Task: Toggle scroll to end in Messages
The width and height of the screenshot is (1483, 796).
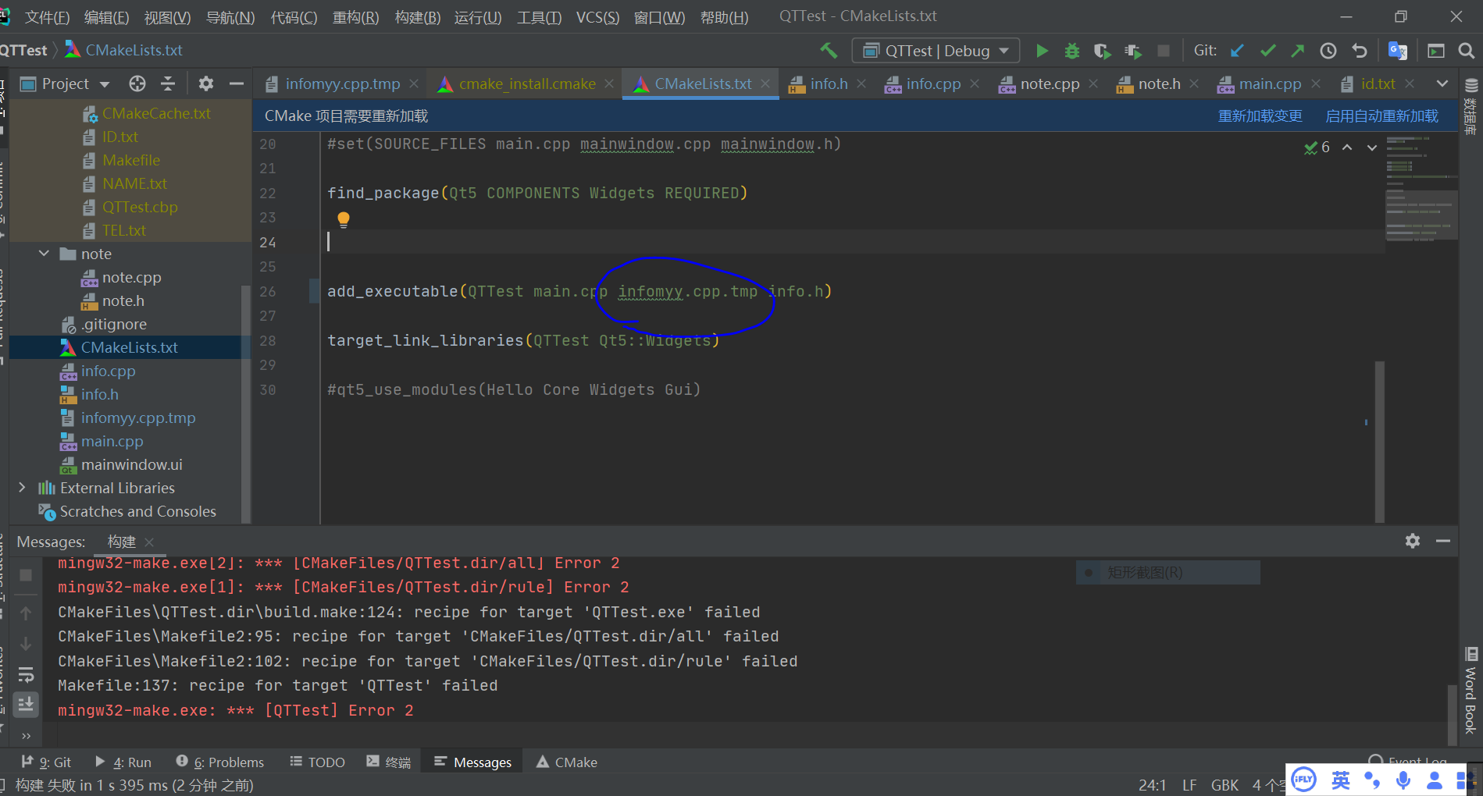Action: [26, 704]
